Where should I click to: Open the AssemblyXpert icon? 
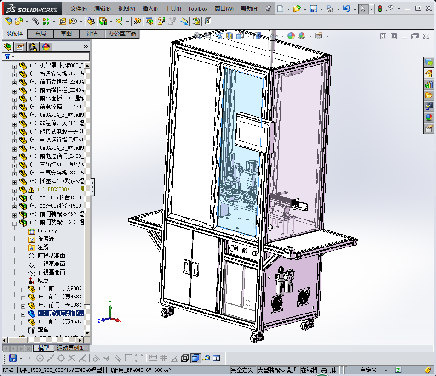tap(208, 21)
